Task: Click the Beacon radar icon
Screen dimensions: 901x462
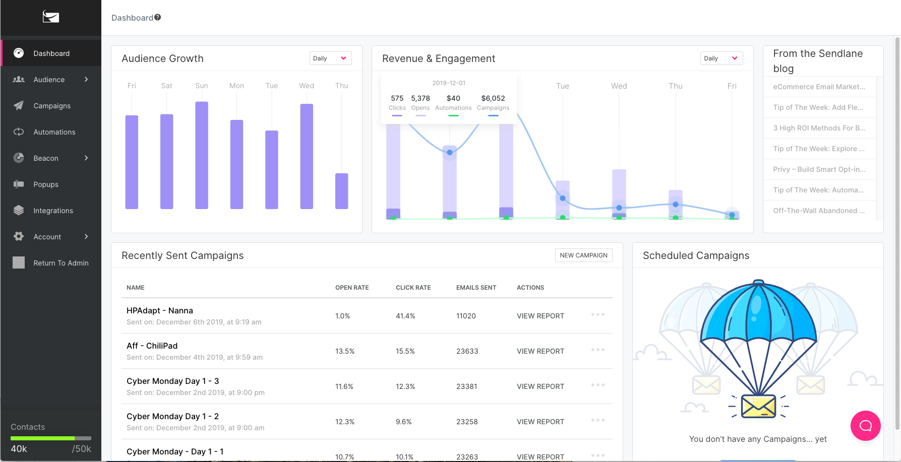Action: tap(19, 158)
